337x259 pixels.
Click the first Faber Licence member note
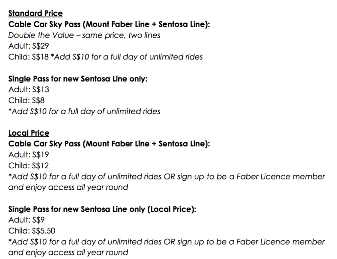click(167, 177)
